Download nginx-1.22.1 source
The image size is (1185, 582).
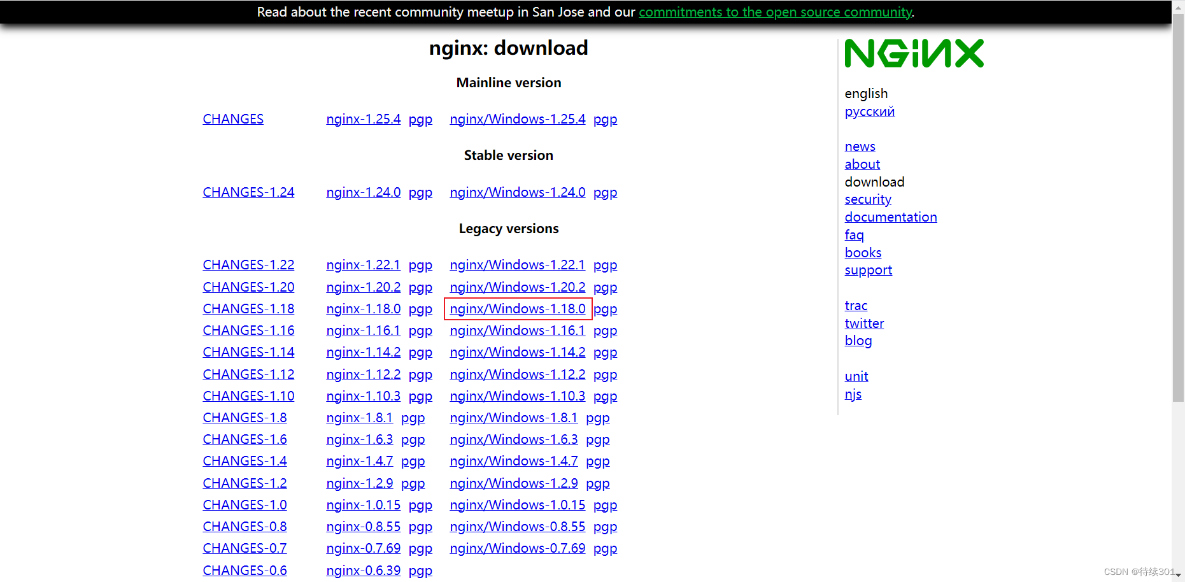(364, 265)
